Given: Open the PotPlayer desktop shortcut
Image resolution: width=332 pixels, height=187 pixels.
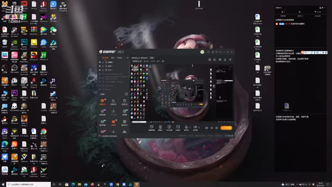Looking at the screenshot, I should [x=34, y=44].
